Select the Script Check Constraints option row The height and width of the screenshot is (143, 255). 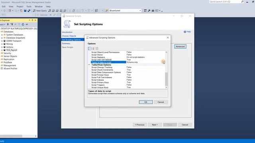coord(128,70)
